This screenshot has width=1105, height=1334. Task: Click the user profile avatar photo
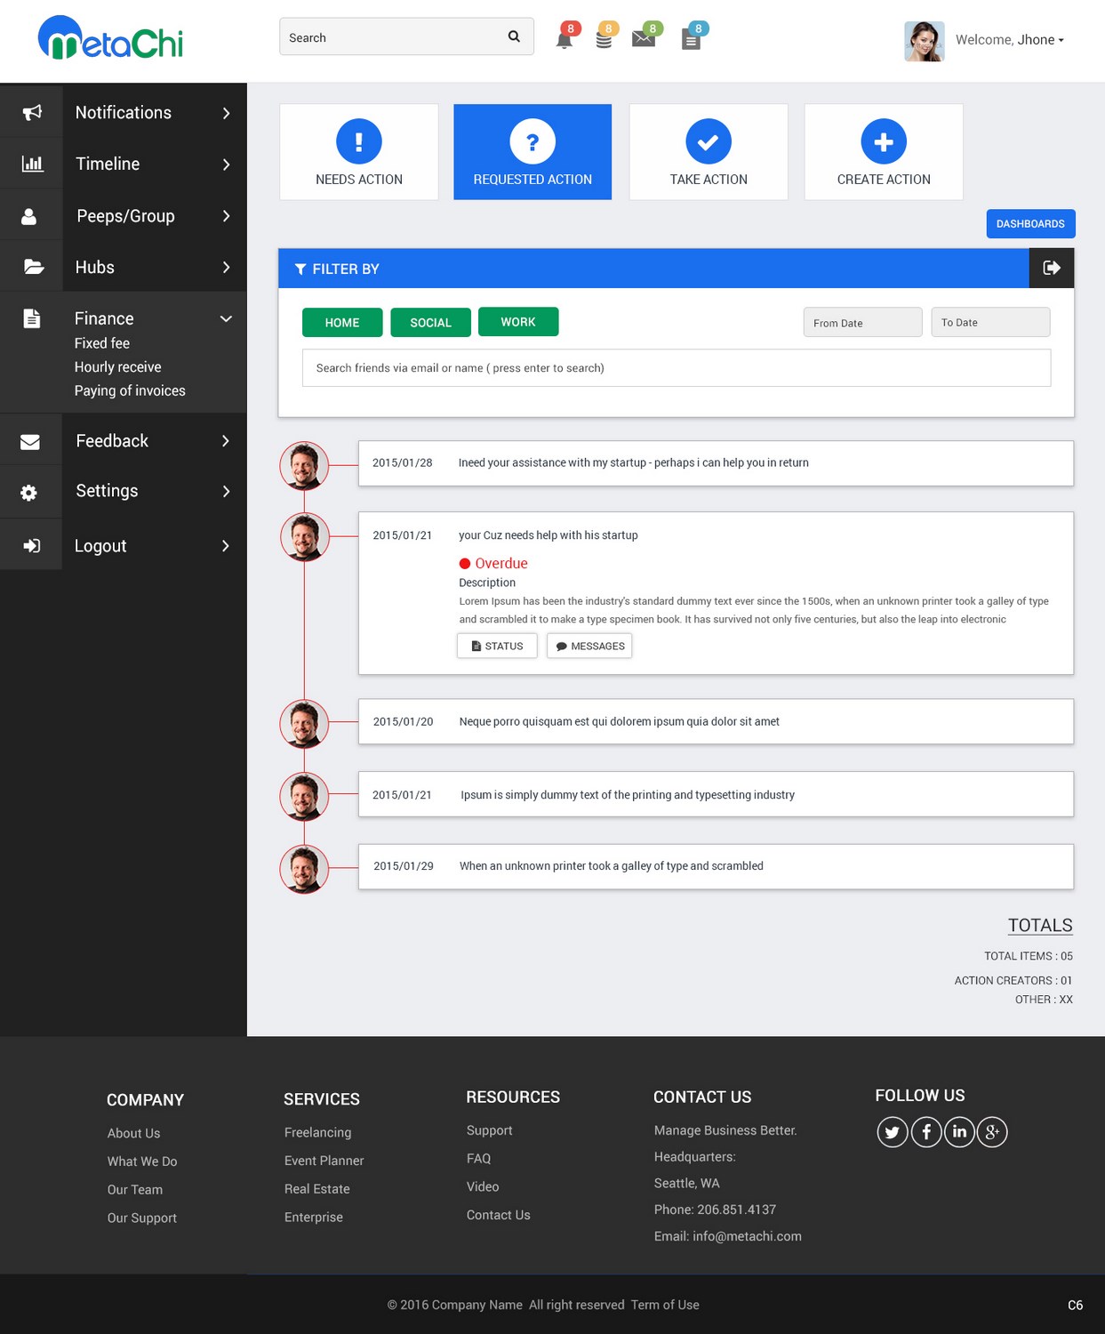pyautogui.click(x=925, y=41)
